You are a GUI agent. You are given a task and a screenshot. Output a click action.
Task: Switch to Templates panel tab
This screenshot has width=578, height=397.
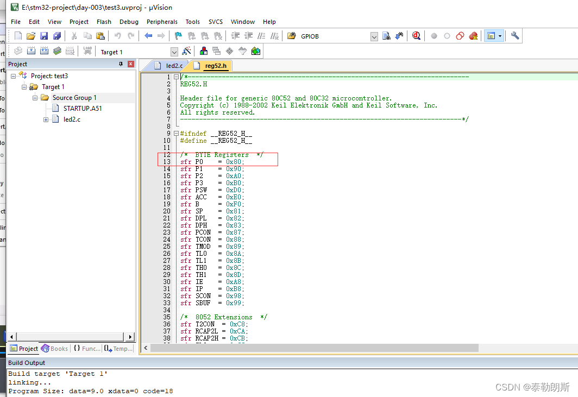point(118,348)
